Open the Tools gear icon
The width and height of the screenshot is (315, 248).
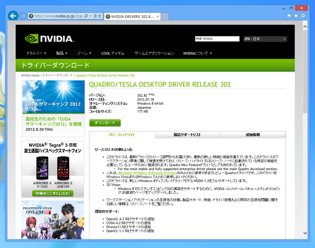pyautogui.click(x=303, y=16)
